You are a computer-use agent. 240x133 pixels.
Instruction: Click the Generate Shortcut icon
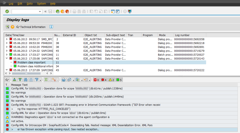coord(117,12)
